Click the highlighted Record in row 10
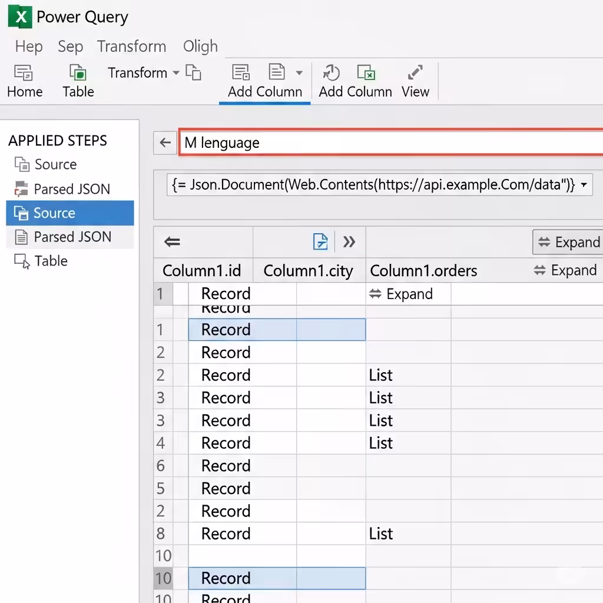The image size is (603, 603). pos(277,578)
